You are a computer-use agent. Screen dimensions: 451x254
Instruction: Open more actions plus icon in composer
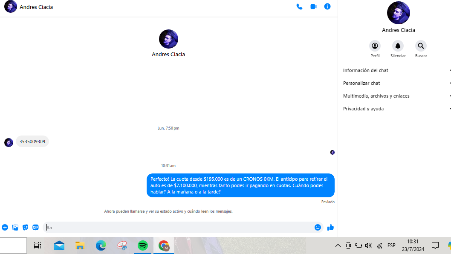[5, 228]
